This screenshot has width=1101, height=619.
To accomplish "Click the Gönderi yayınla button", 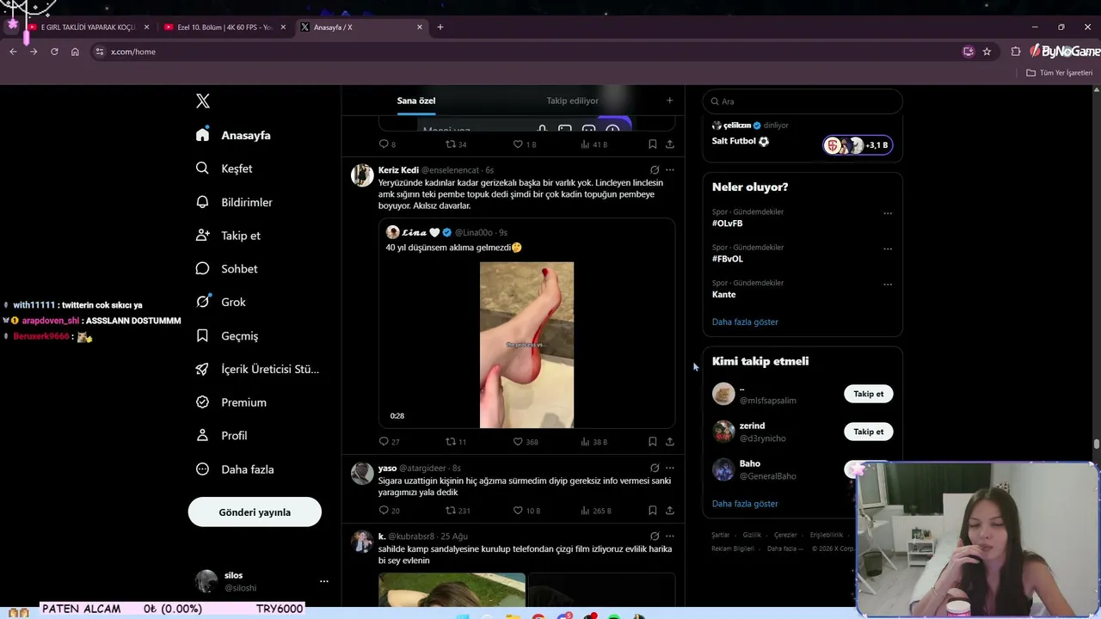I will point(255,512).
